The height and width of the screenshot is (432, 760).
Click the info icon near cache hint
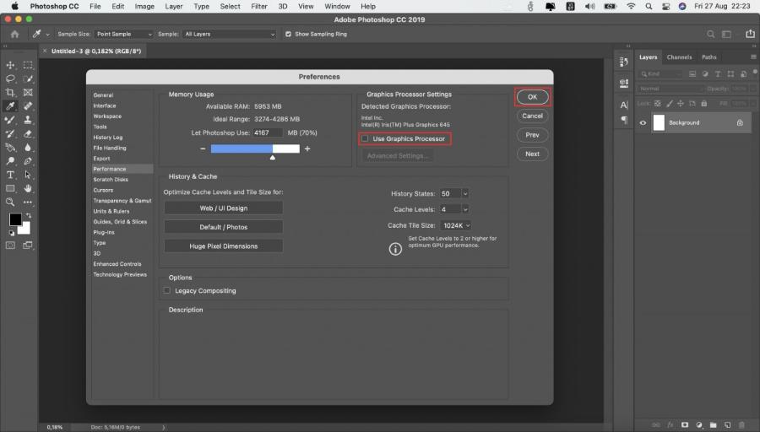tap(395, 249)
